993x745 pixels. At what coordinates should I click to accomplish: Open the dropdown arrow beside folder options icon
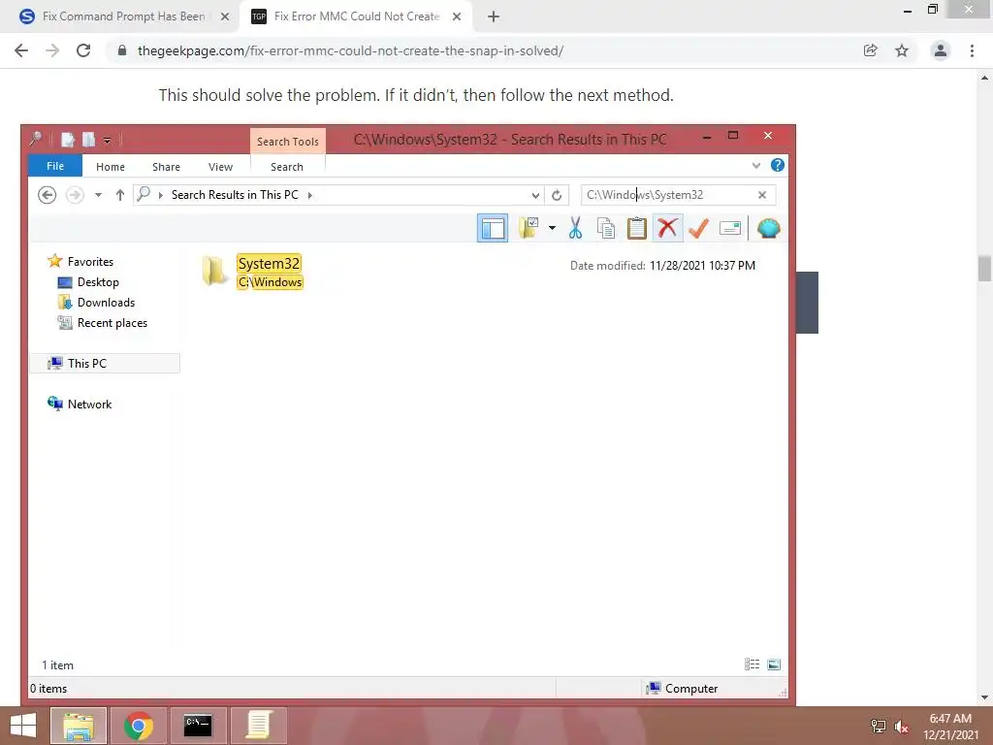552,228
